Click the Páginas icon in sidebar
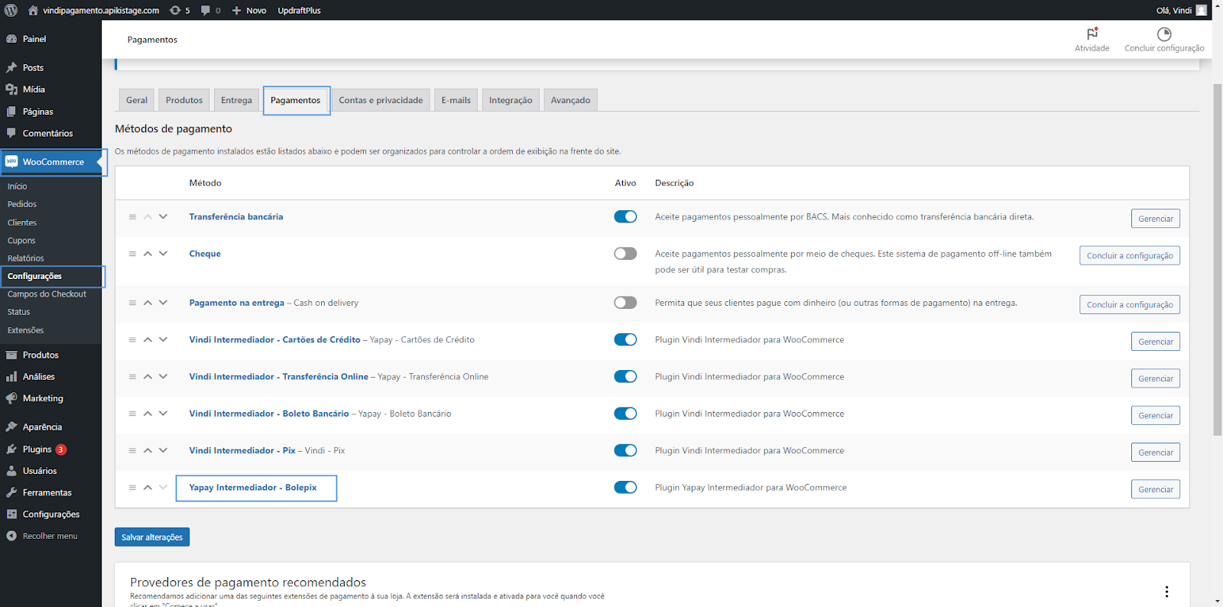1223x607 pixels. [x=11, y=112]
